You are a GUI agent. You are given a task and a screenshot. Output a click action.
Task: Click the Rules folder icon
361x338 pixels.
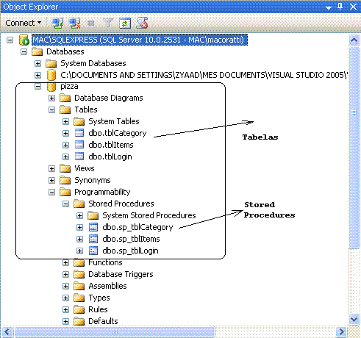[79, 309]
